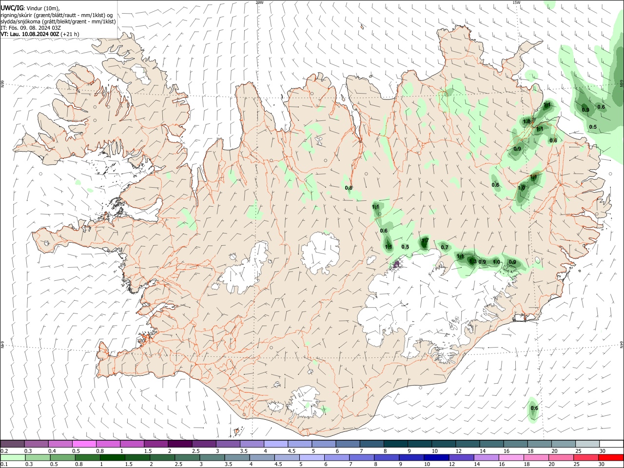Click the 0.8 precipitation value on the map
This screenshot has width=624, height=468.
point(349,188)
